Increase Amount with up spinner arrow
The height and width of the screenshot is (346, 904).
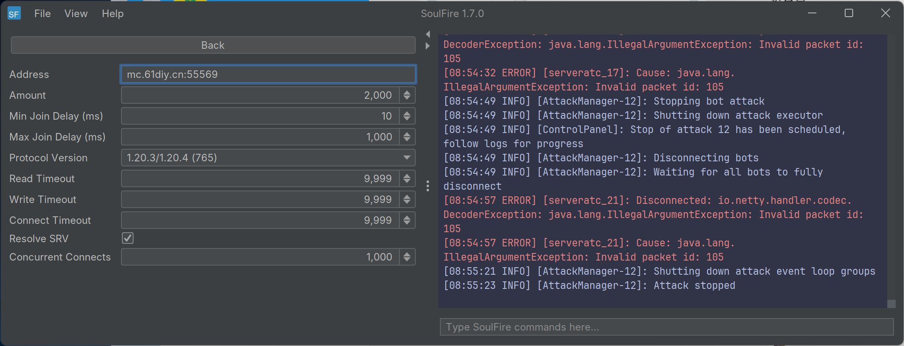click(407, 92)
